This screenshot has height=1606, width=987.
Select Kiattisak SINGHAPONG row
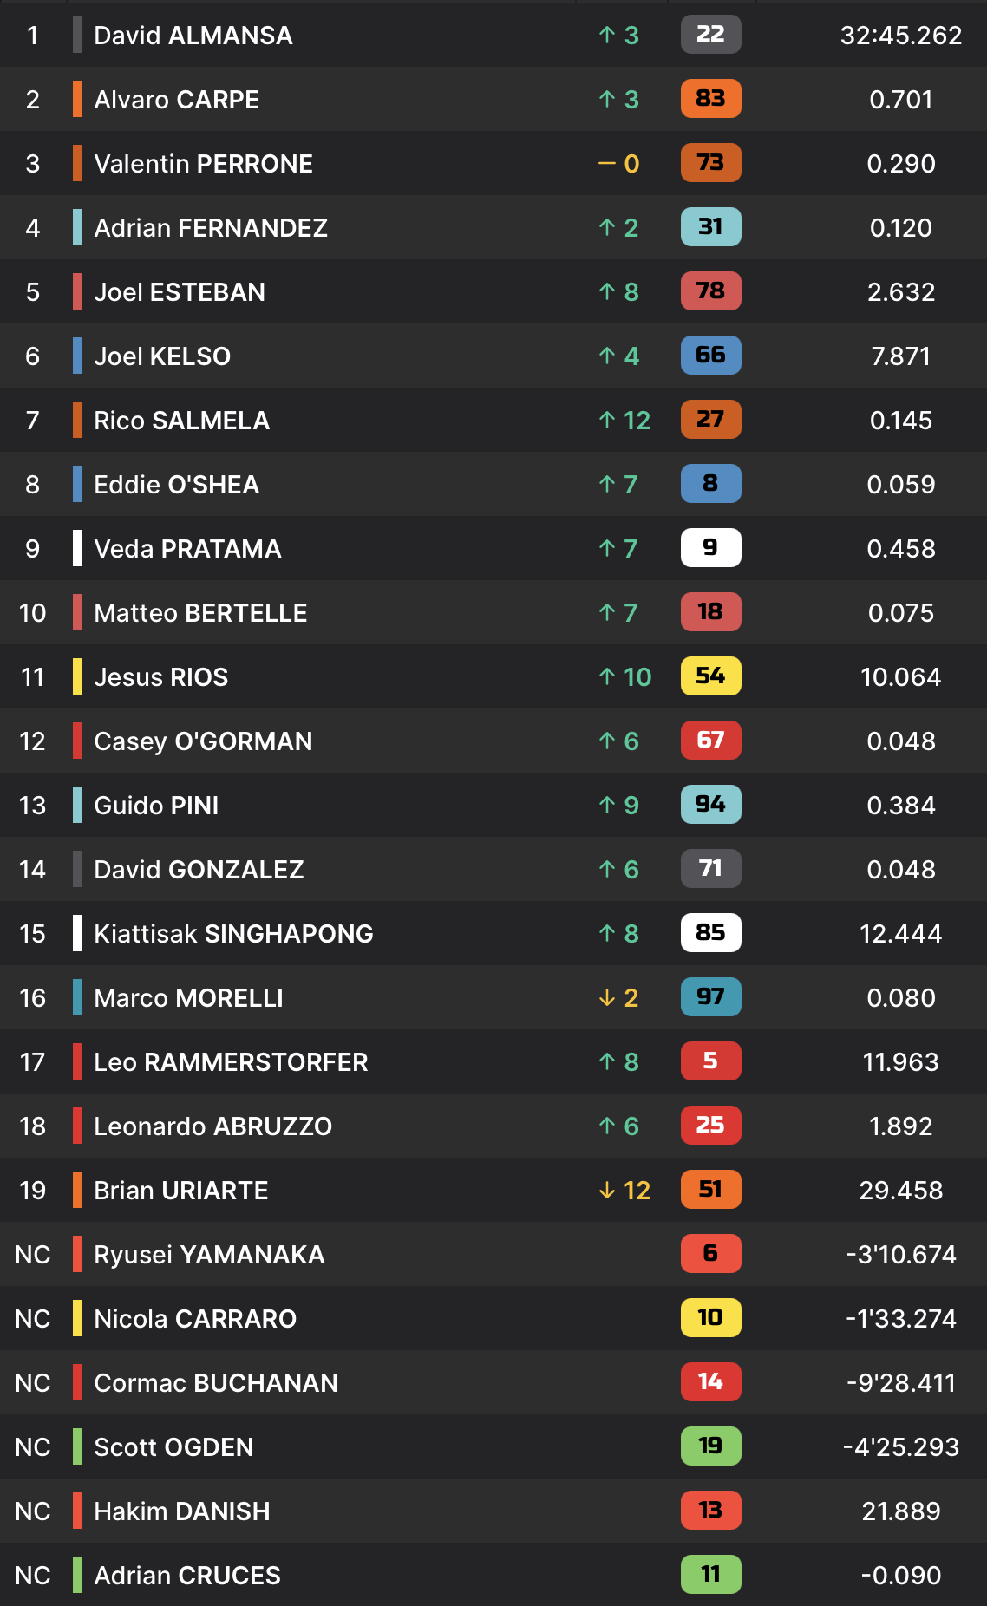click(493, 934)
